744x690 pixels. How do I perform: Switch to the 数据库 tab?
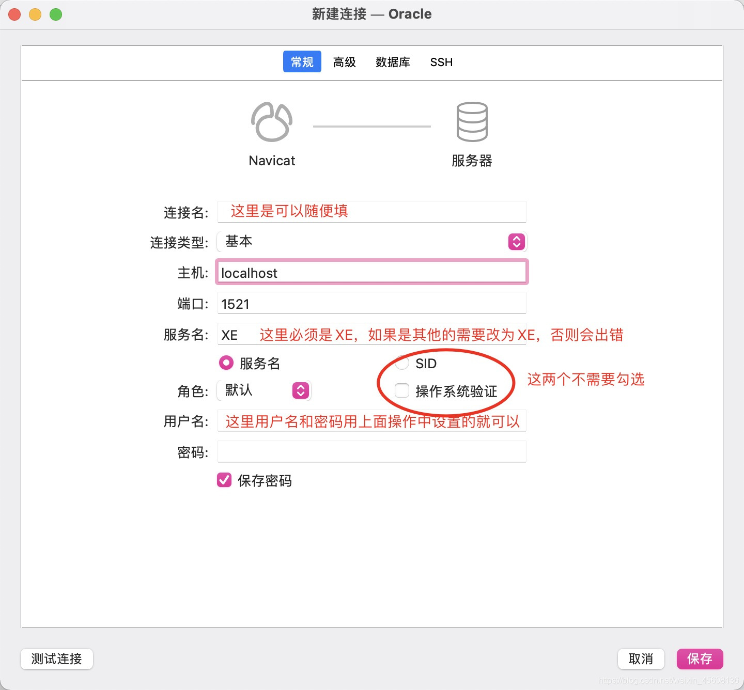point(393,62)
